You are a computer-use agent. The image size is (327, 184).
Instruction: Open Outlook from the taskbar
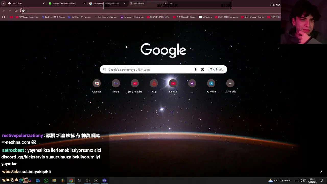(38, 181)
